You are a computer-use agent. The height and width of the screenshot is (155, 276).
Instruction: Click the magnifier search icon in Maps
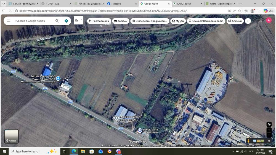click(57, 21)
